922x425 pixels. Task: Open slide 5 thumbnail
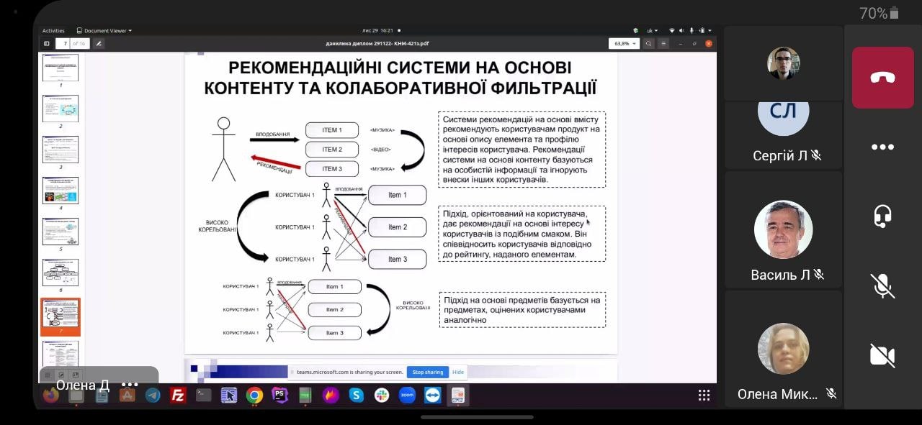[61, 232]
